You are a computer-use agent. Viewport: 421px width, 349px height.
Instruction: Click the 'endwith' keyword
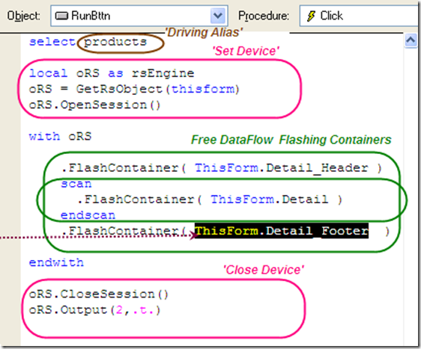56,262
